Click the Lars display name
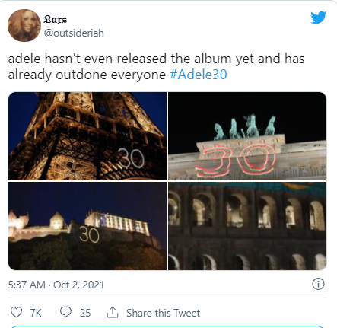Viewport: 337px width, 328px height. [x=56, y=19]
